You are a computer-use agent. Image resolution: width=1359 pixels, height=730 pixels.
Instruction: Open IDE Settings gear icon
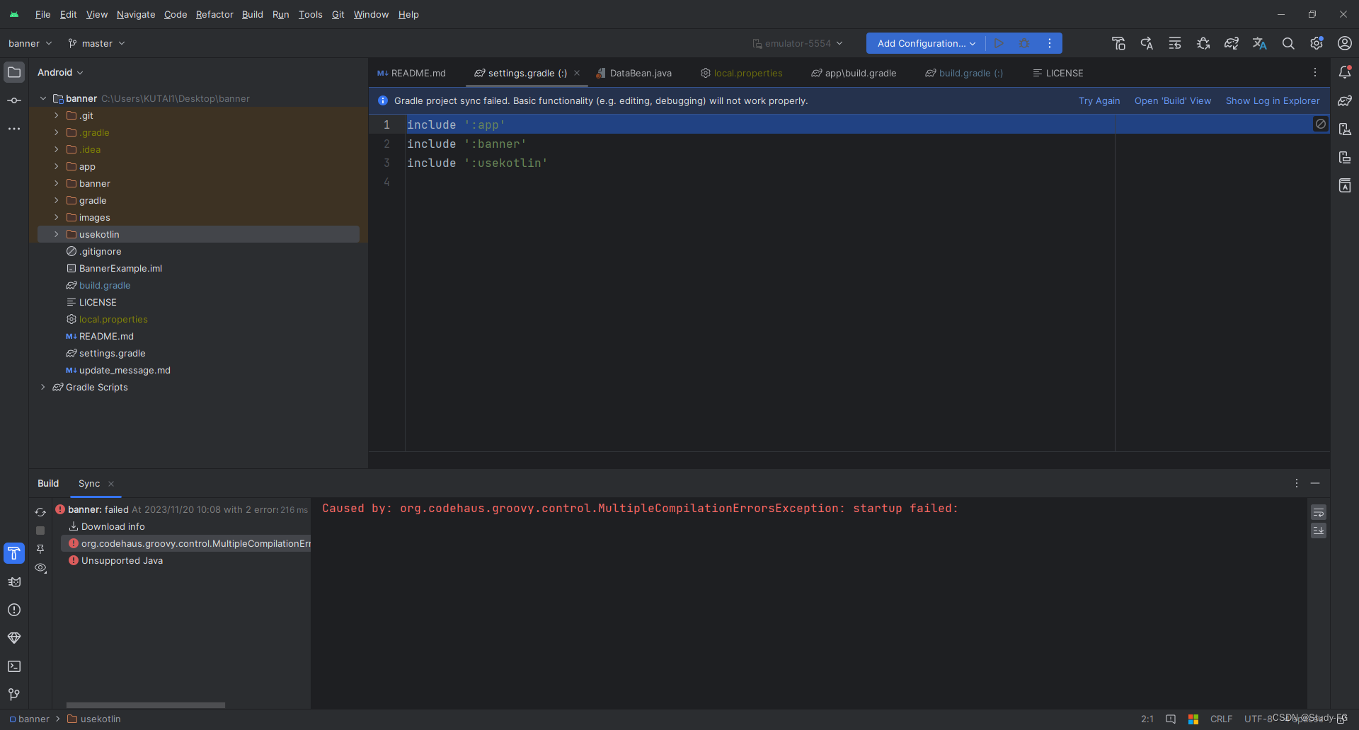pos(1317,43)
